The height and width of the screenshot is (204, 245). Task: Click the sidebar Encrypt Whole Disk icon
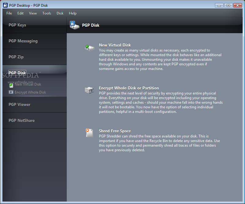pyautogui.click(x=11, y=92)
